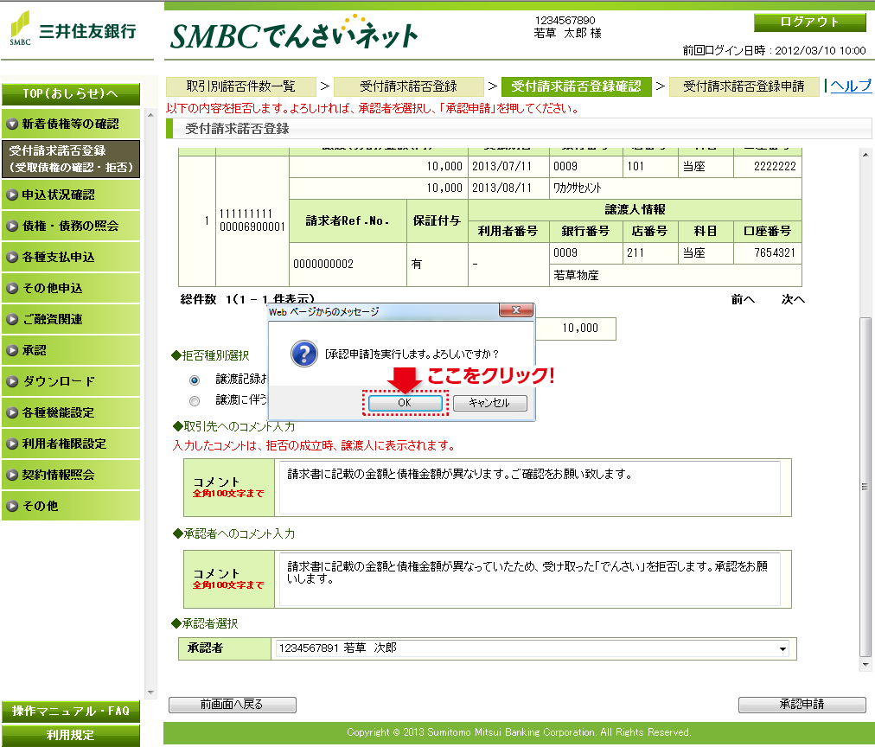The image size is (875, 747).
Task: Select the 譲渡に伴う rejection type radio
Action: coord(195,400)
